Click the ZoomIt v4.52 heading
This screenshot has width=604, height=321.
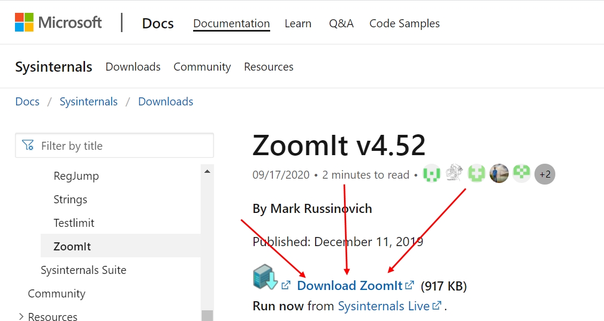click(x=339, y=146)
